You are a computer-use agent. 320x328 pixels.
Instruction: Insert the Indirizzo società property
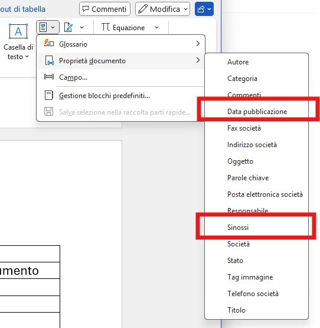click(x=256, y=145)
